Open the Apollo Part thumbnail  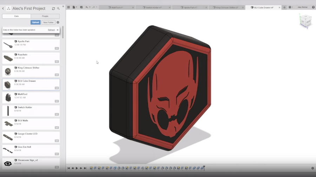click(x=8, y=45)
